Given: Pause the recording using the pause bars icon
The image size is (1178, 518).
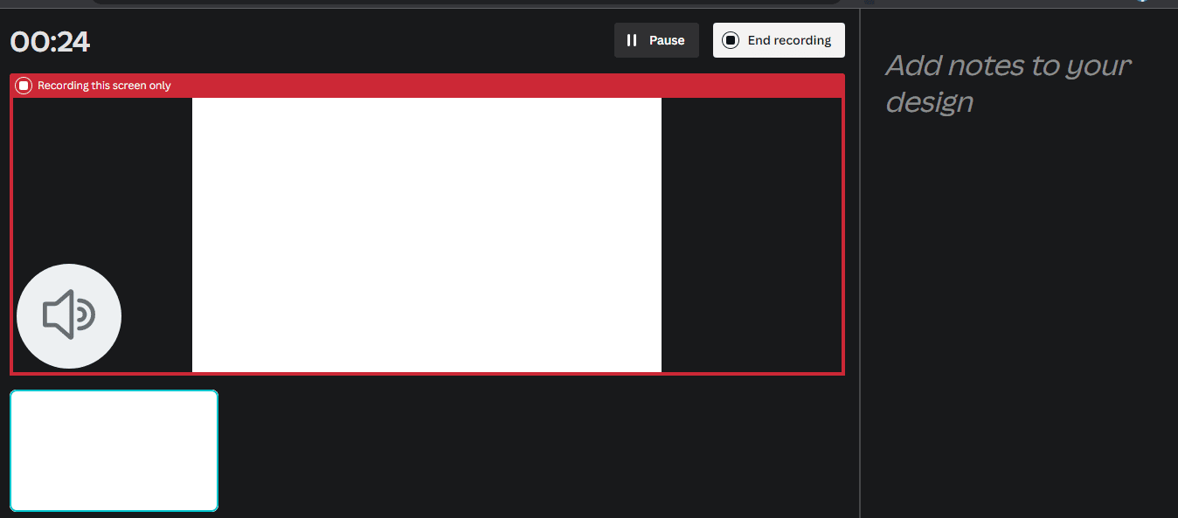Looking at the screenshot, I should 632,40.
